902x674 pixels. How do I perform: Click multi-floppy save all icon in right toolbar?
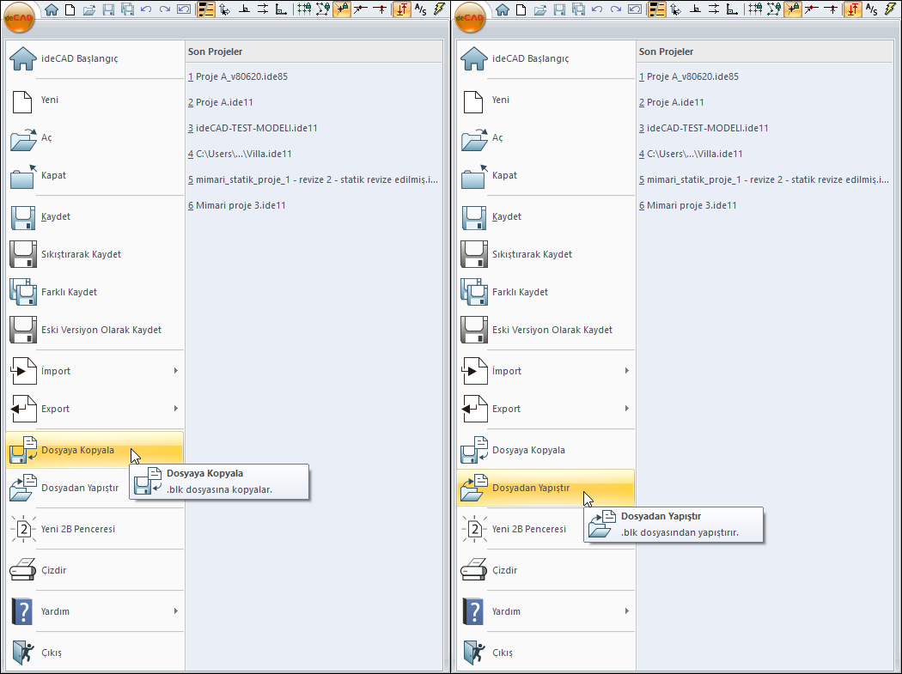tap(578, 9)
